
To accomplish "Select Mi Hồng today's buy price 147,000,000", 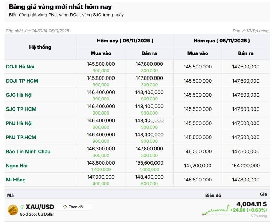I will [101, 177].
